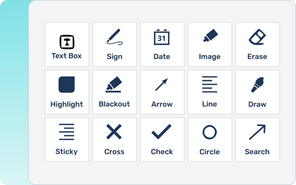This screenshot has height=185, width=296.
Task: Select the Text Box tool icon
Action: pos(67,42)
